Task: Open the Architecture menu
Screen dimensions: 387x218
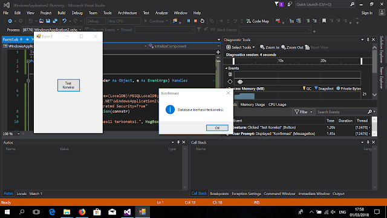Action: (127, 13)
